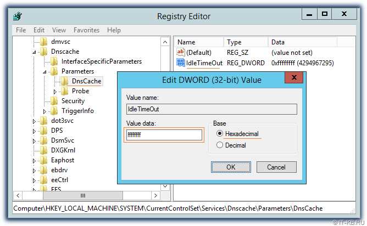The height and width of the screenshot is (226, 367).
Task: Click the dot3svc folder icon
Action: point(44,121)
